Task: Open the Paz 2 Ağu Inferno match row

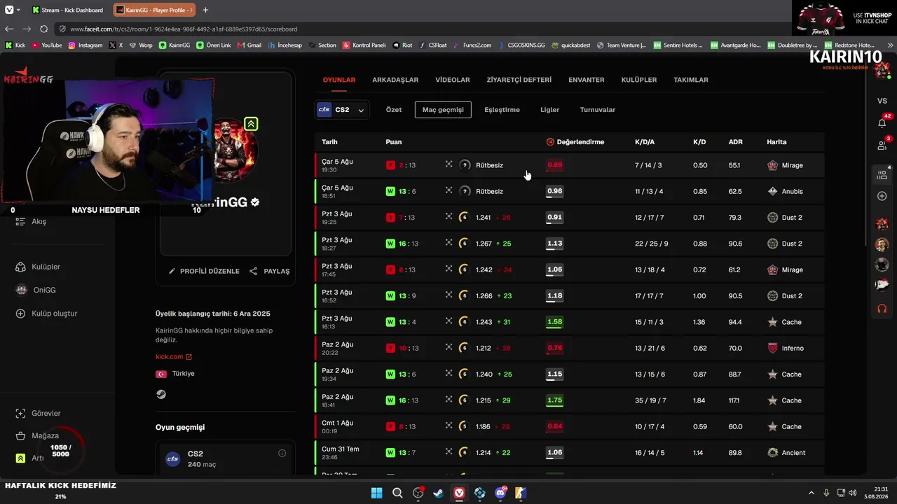Action: (x=569, y=348)
